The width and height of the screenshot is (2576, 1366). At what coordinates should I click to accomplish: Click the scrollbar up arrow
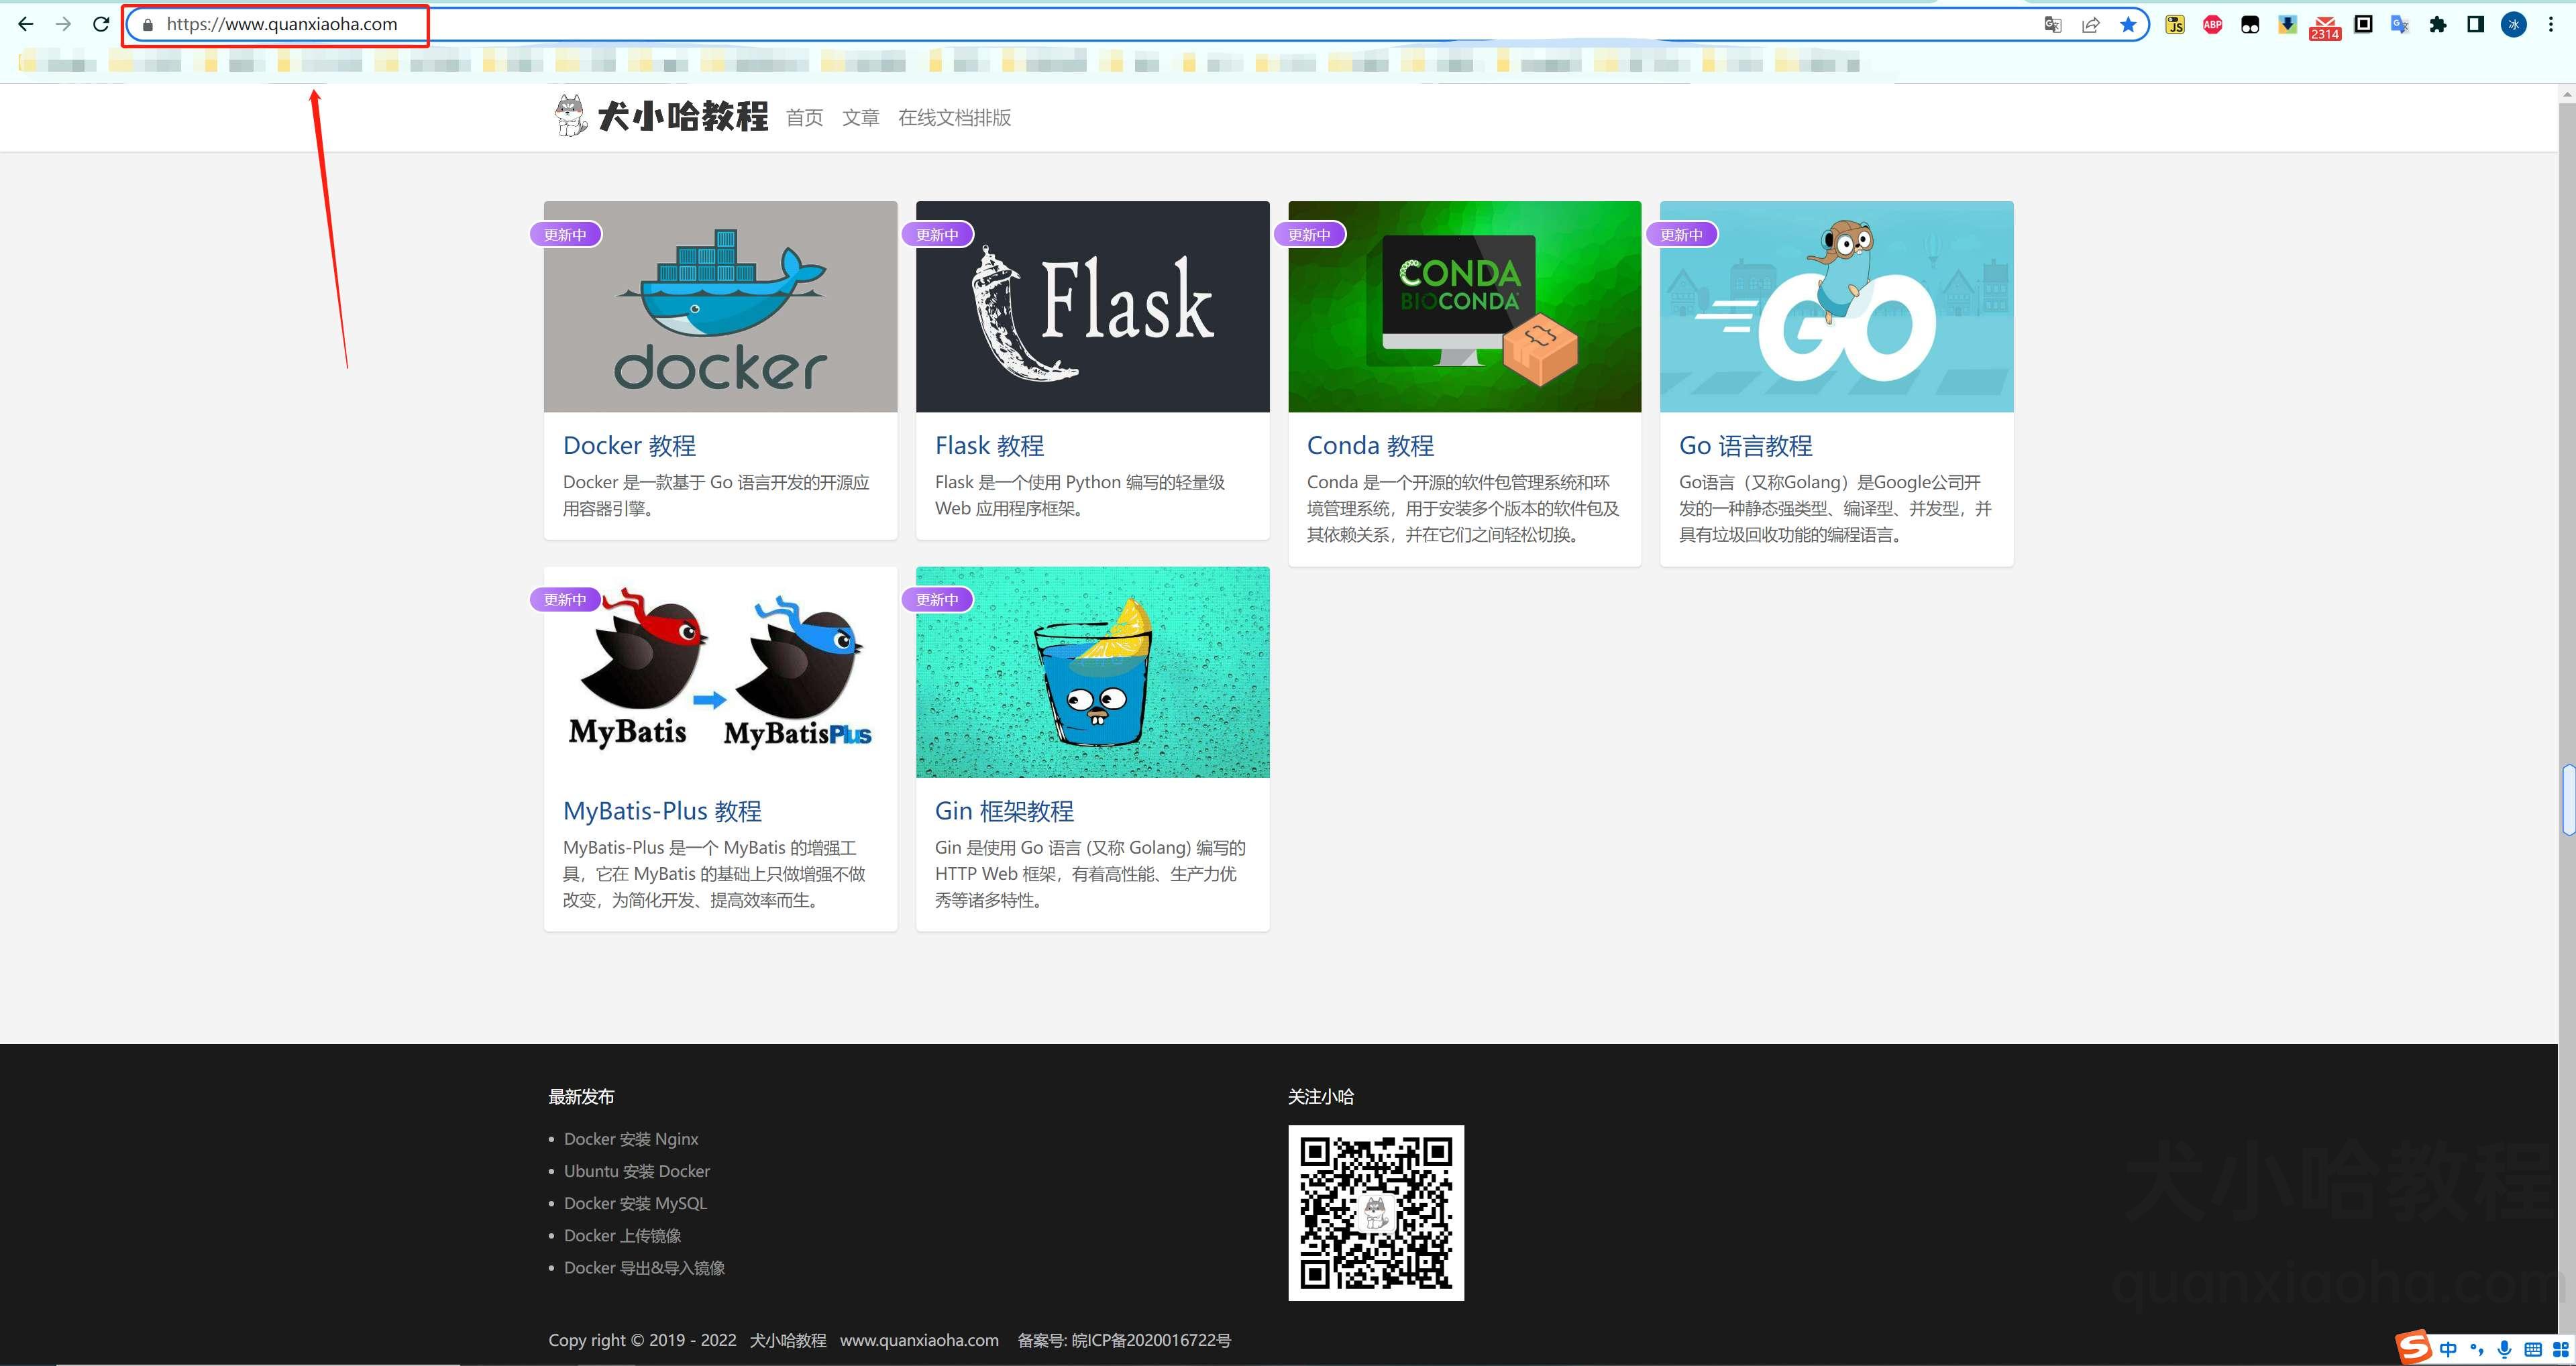click(2567, 94)
